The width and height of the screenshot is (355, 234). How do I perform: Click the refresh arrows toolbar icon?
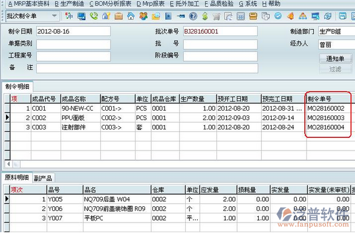(327, 16)
